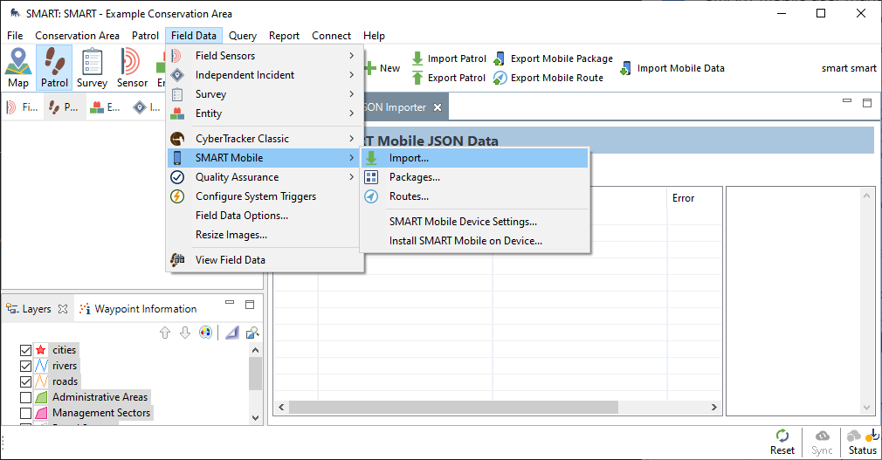Open SMART Mobile Device Settings...
The width and height of the screenshot is (882, 460).
pos(463,222)
